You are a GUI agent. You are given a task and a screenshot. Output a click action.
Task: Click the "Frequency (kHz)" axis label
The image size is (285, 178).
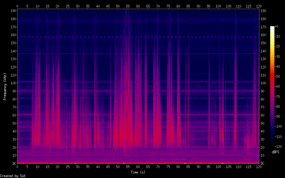coord(5,86)
